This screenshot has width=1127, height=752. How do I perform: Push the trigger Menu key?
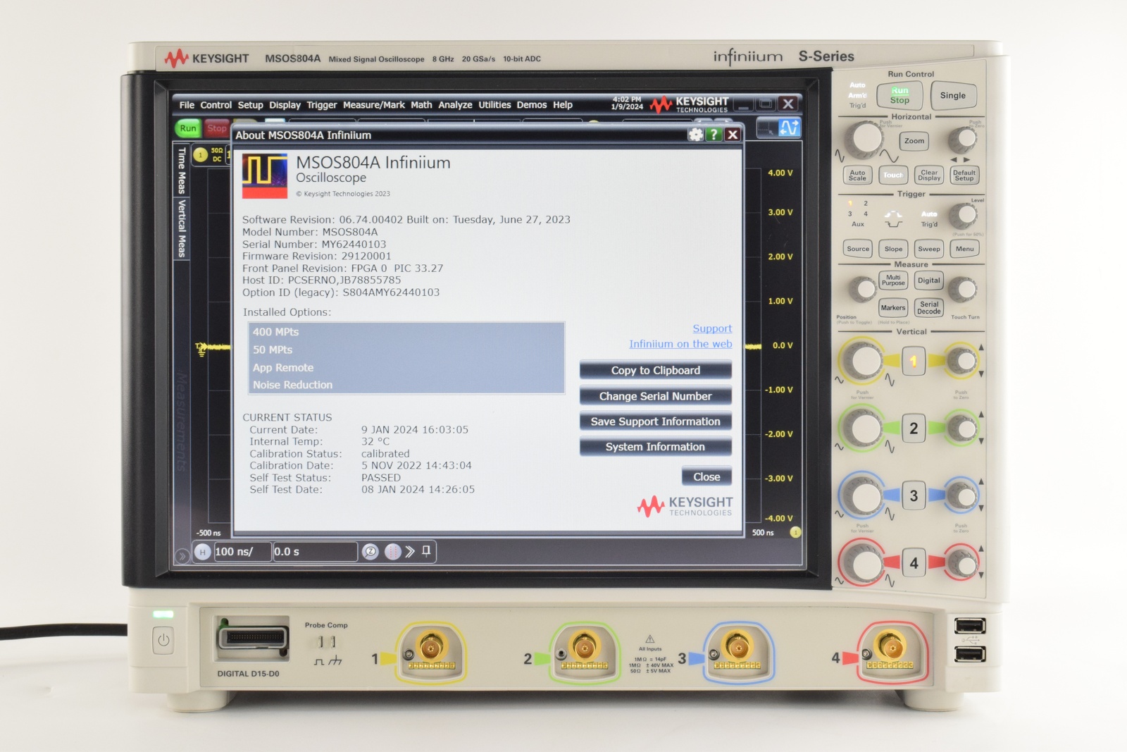[x=965, y=249]
